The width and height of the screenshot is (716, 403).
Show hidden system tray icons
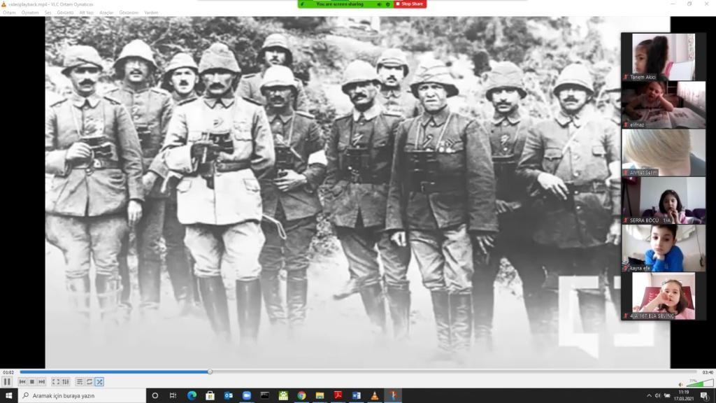(x=649, y=396)
